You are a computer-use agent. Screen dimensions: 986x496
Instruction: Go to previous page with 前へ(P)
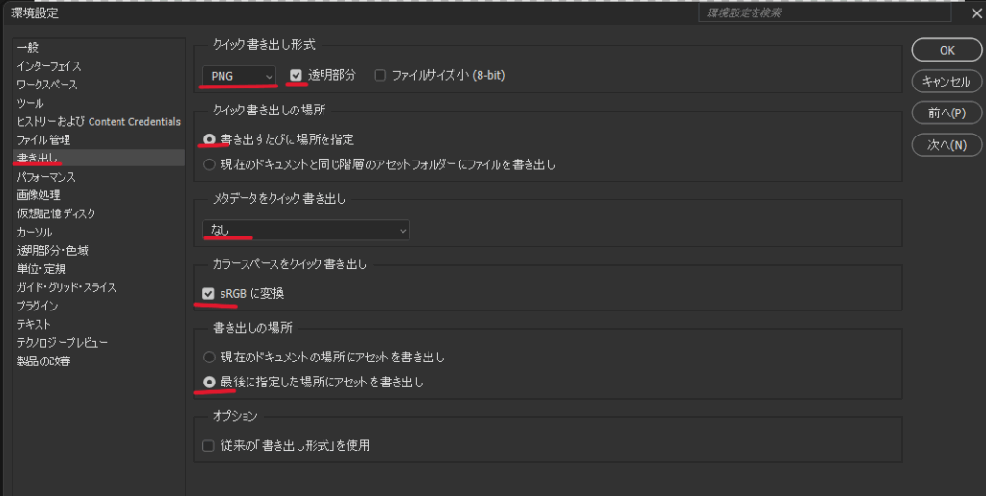pos(946,113)
